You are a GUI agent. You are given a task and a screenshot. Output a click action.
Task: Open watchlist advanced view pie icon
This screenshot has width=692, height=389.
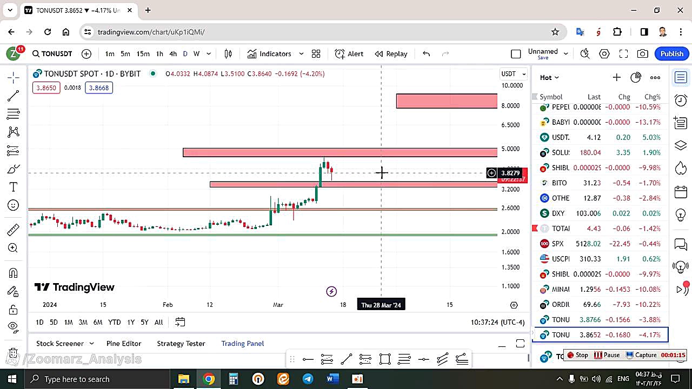(636, 77)
